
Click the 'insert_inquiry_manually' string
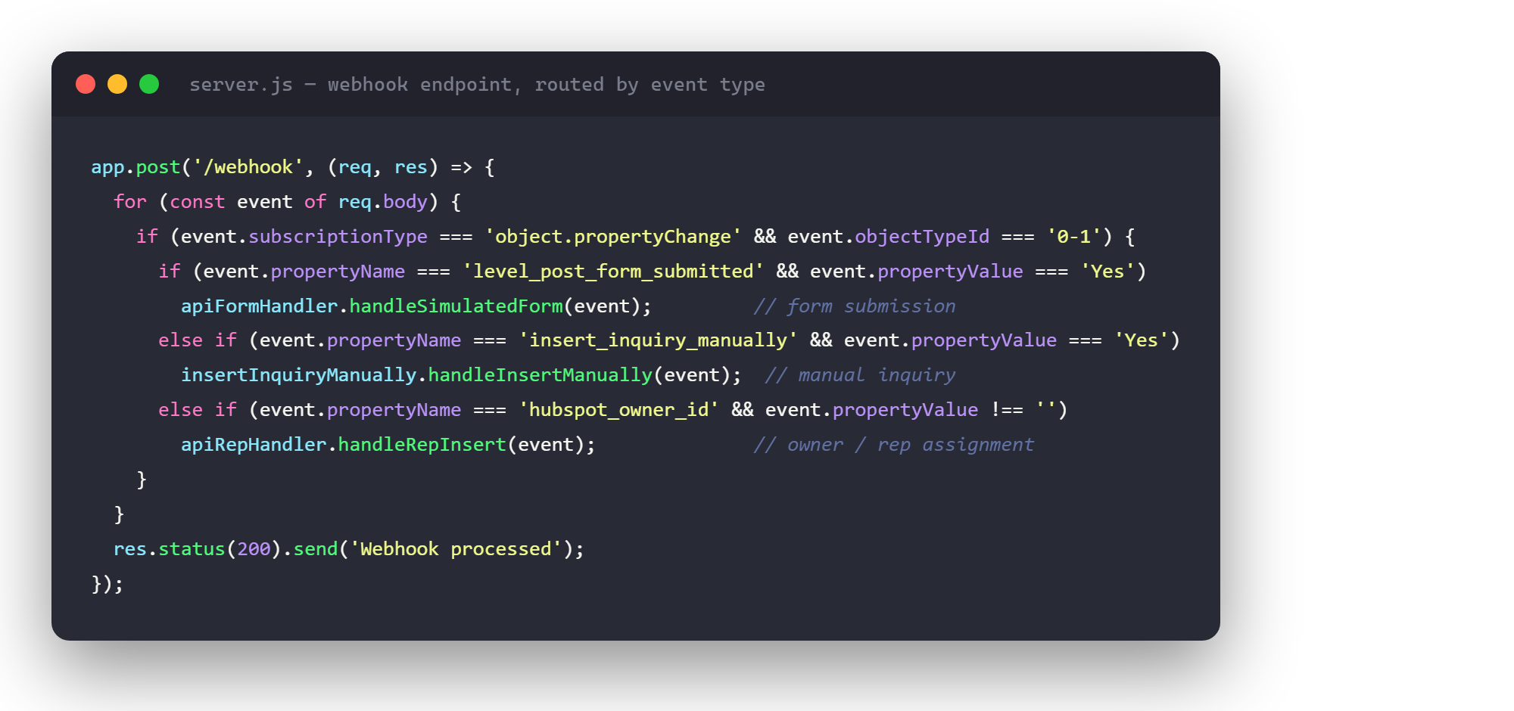658,340
